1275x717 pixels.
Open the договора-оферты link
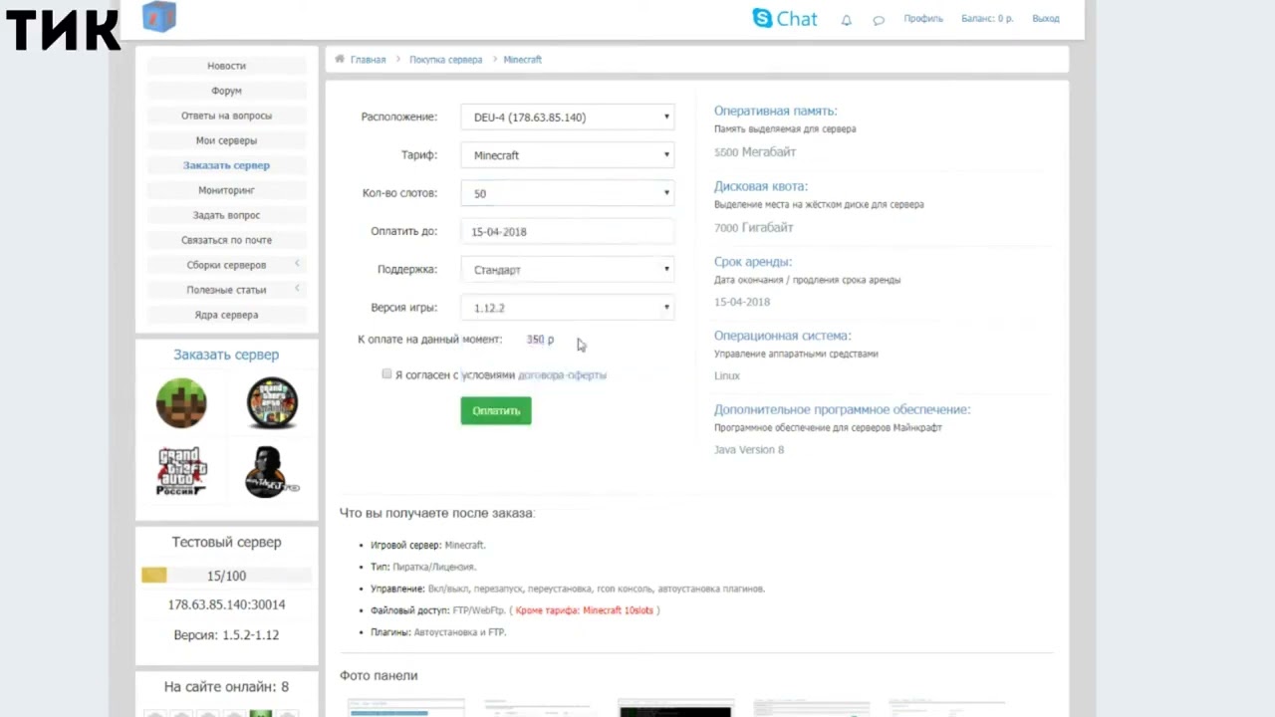click(562, 375)
